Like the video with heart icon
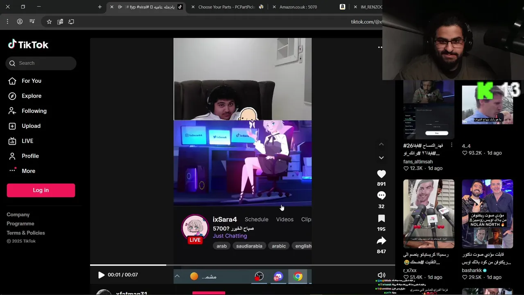Image resolution: width=524 pixels, height=295 pixels. pos(381,174)
